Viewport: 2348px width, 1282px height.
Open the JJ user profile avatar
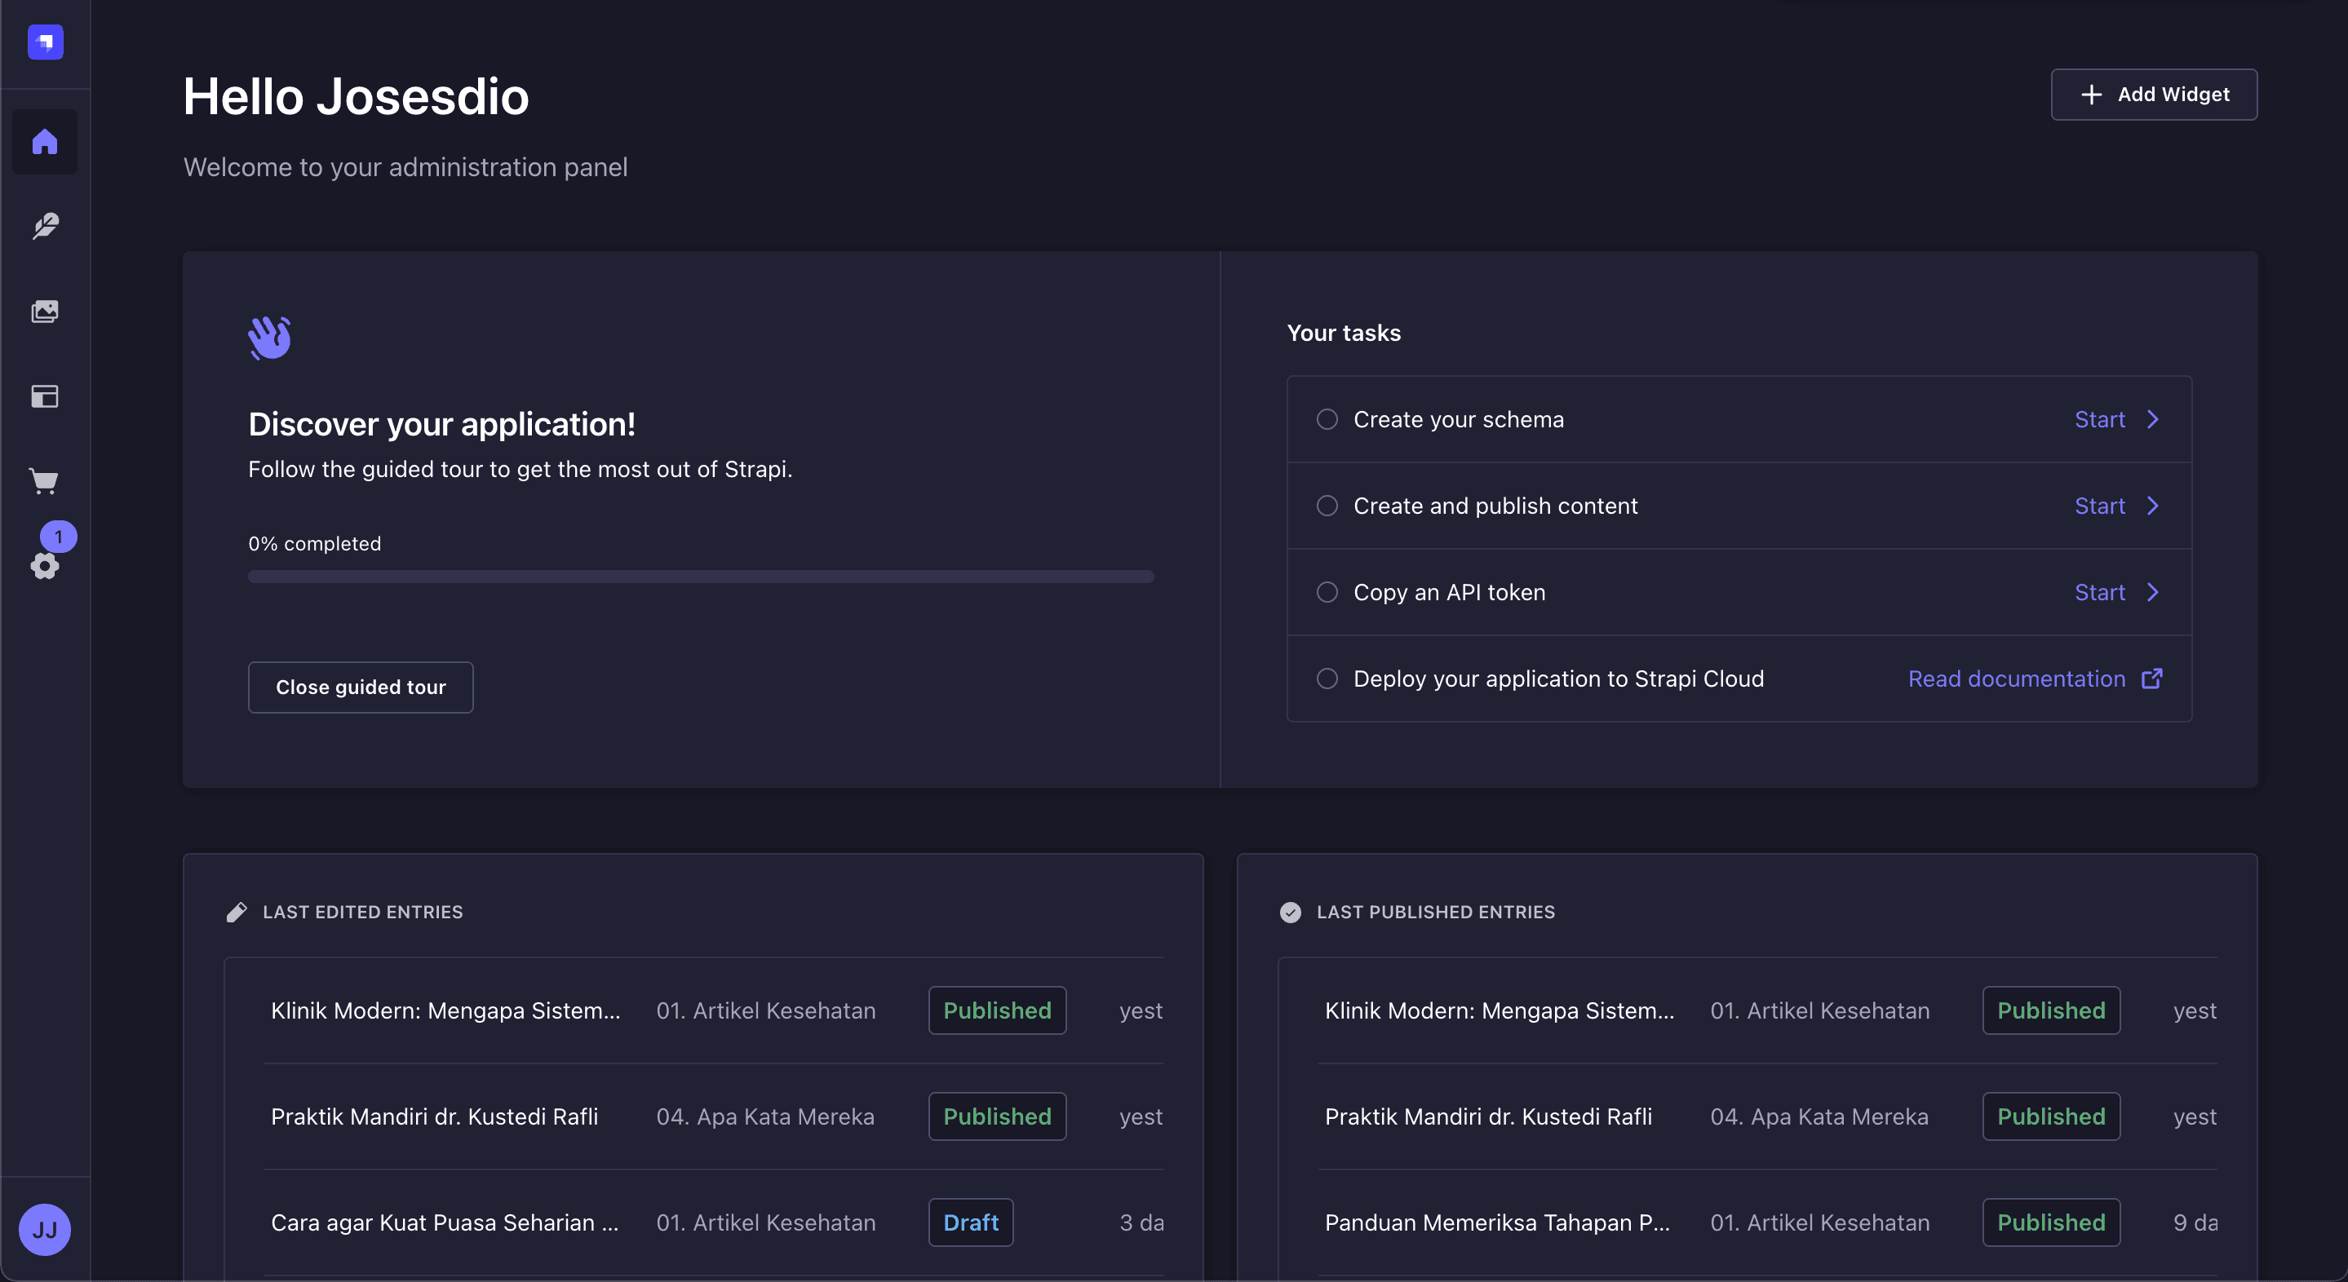[45, 1230]
